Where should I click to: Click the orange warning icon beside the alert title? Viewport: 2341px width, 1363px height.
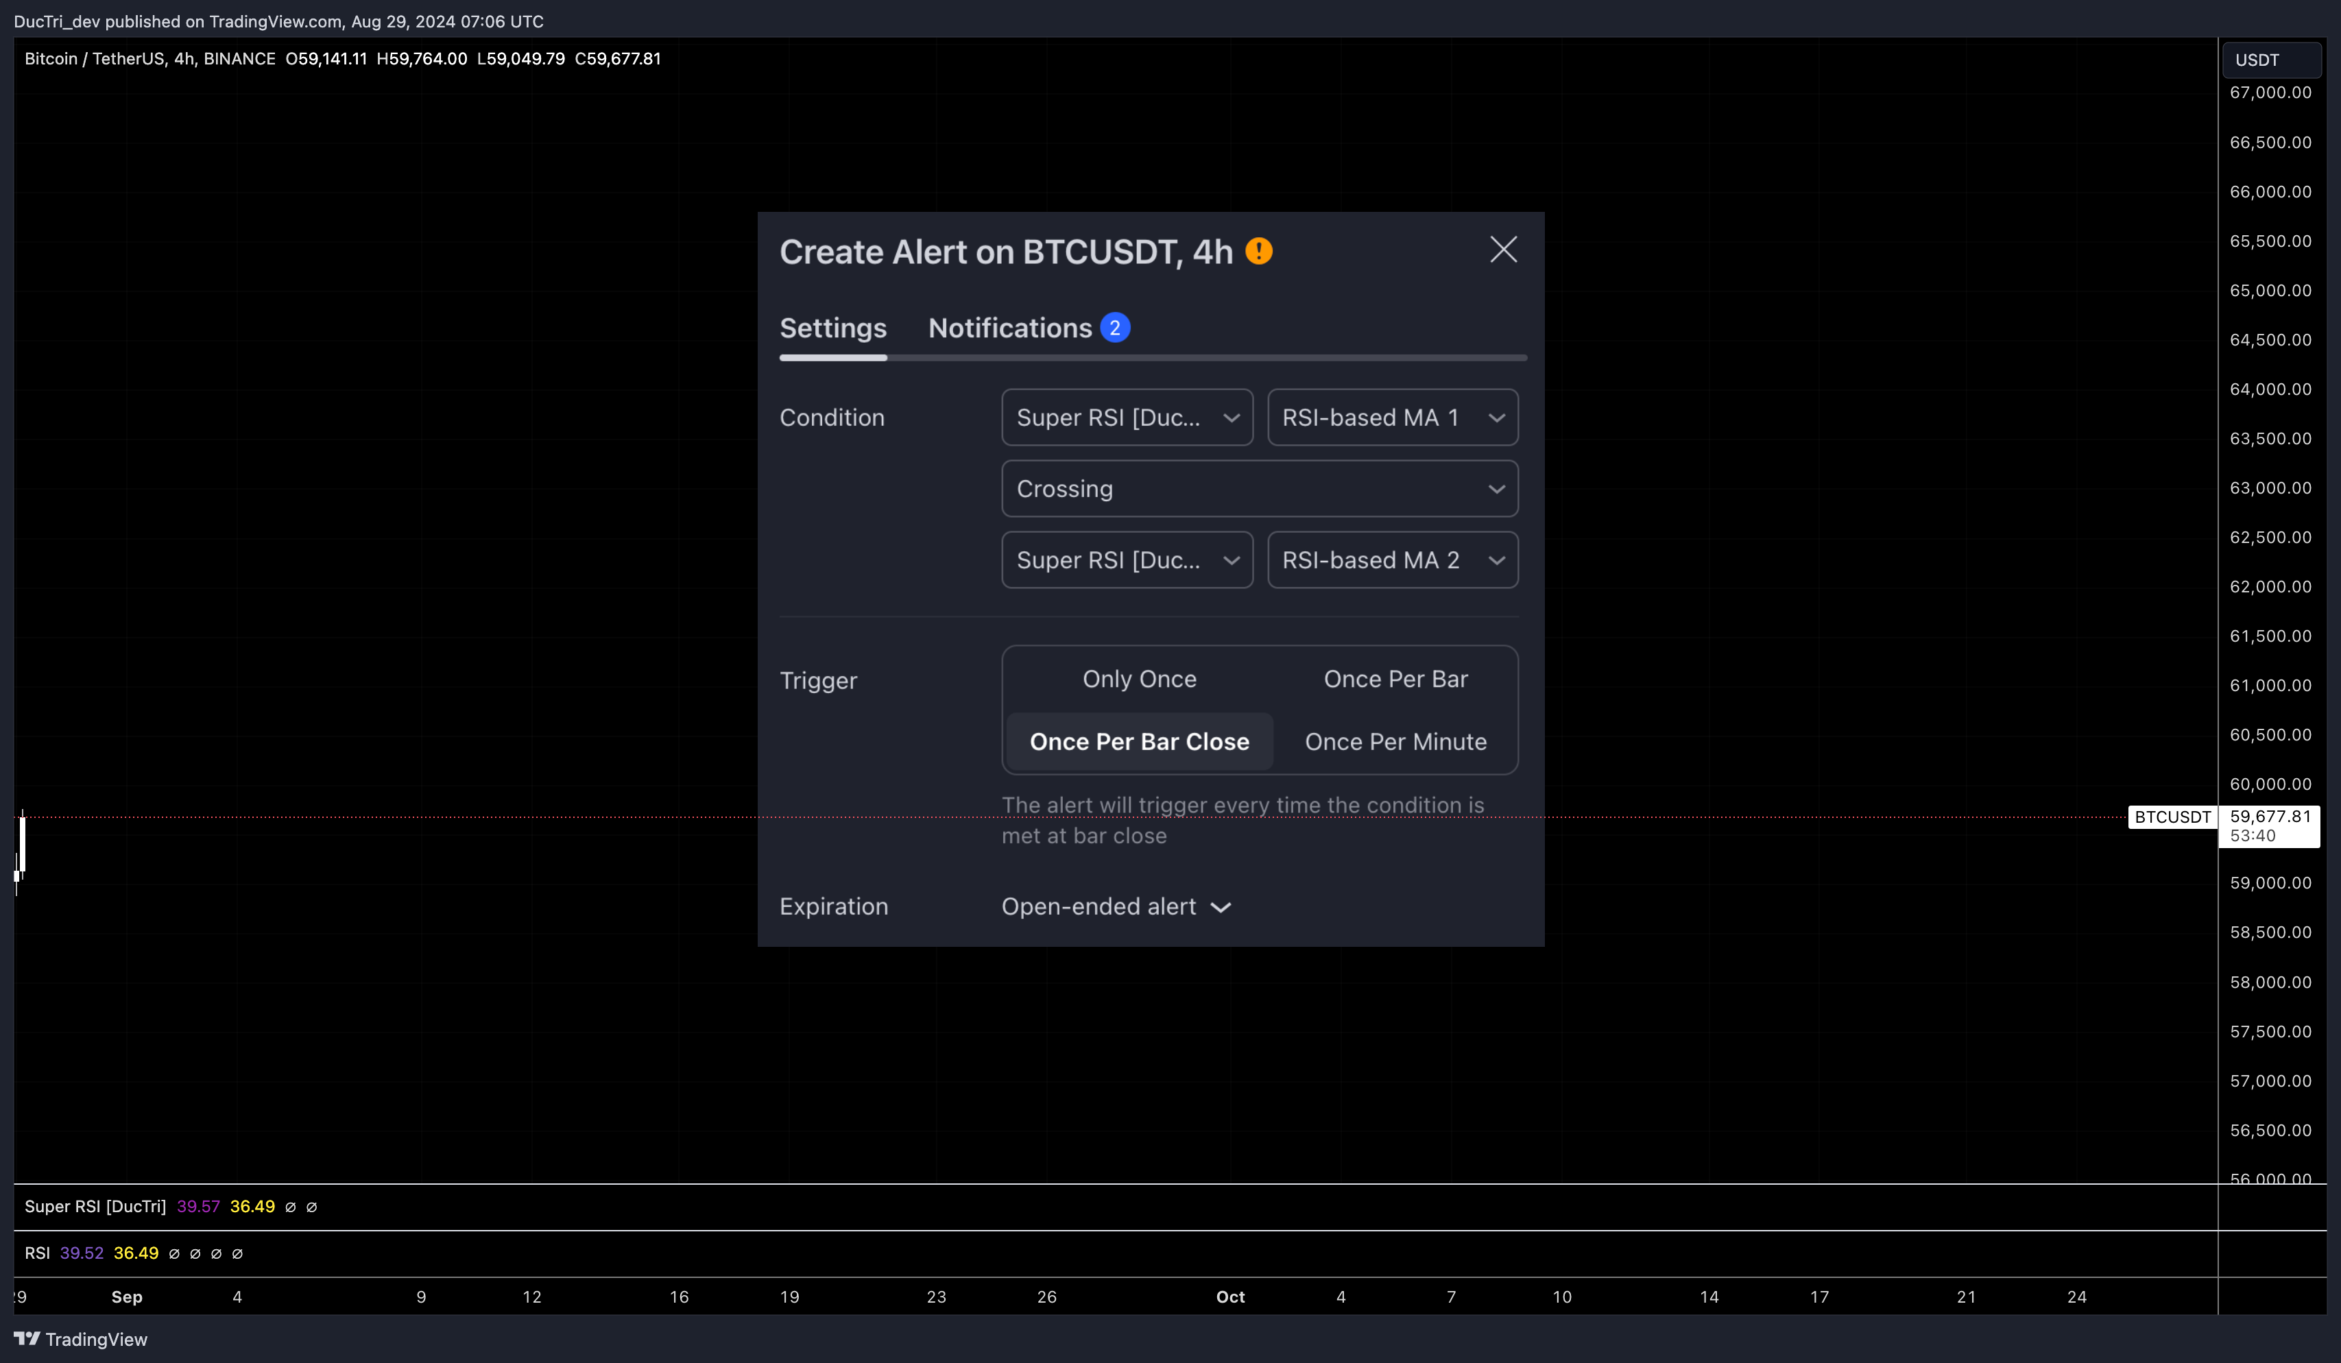pyautogui.click(x=1259, y=251)
